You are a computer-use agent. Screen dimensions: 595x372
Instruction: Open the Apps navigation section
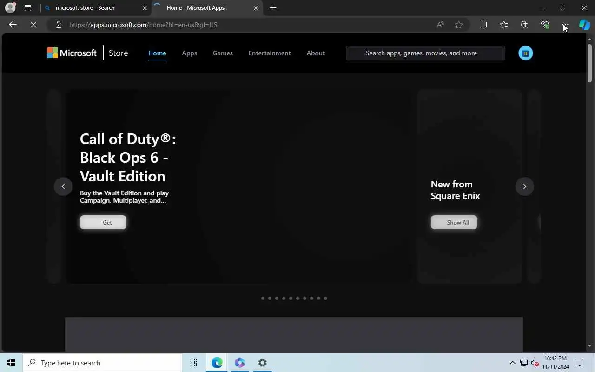click(189, 53)
